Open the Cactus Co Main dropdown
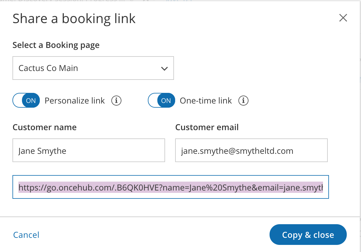The image size is (361, 252). [93, 68]
